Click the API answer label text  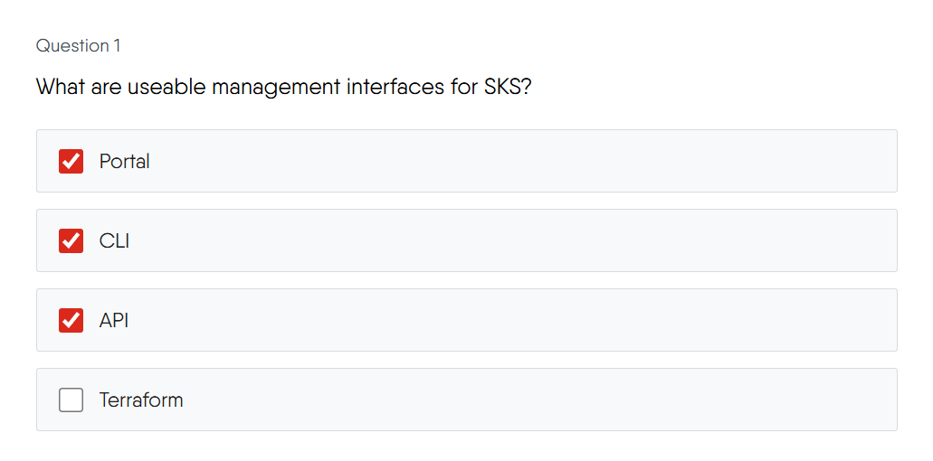coord(114,320)
